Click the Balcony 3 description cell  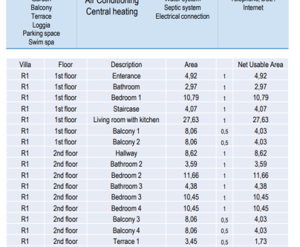[126, 219]
